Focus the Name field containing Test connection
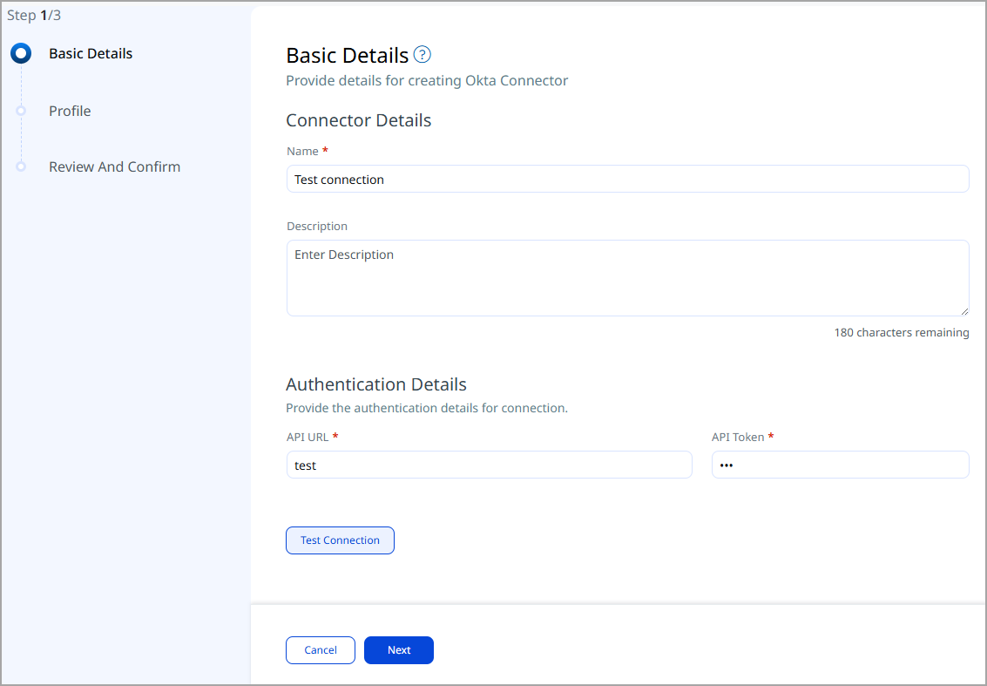Image resolution: width=987 pixels, height=686 pixels. coord(627,179)
